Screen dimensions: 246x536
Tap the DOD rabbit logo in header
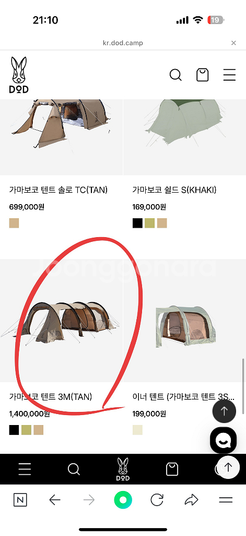(x=19, y=75)
